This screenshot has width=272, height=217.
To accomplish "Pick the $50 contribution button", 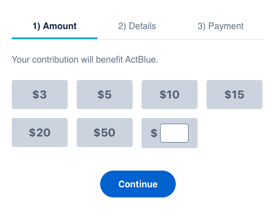I will pos(105,133).
